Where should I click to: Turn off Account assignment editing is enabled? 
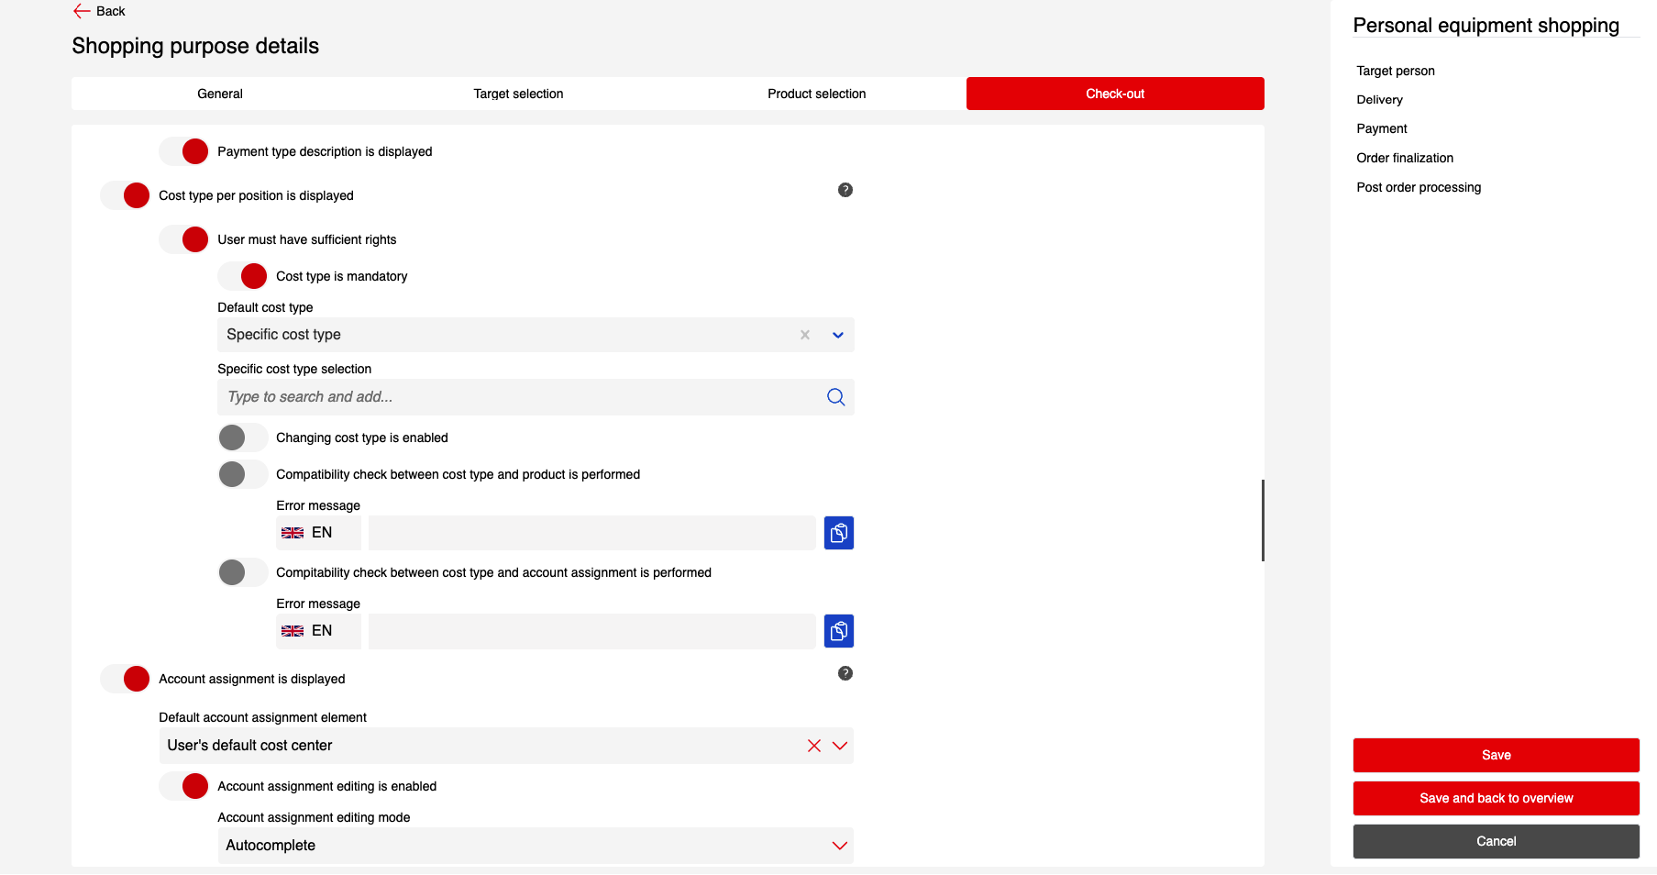tap(183, 786)
